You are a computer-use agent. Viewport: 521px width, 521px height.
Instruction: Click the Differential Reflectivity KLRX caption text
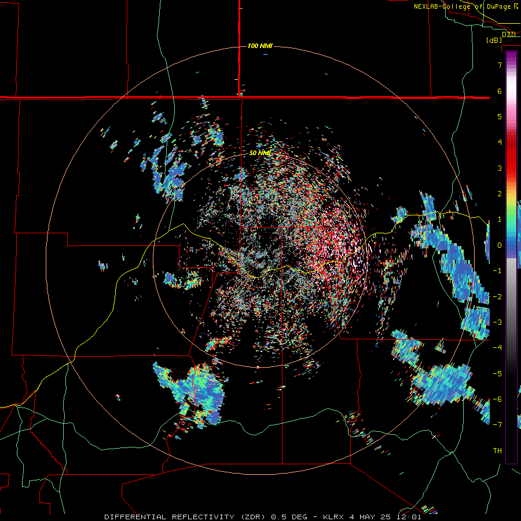263,517
